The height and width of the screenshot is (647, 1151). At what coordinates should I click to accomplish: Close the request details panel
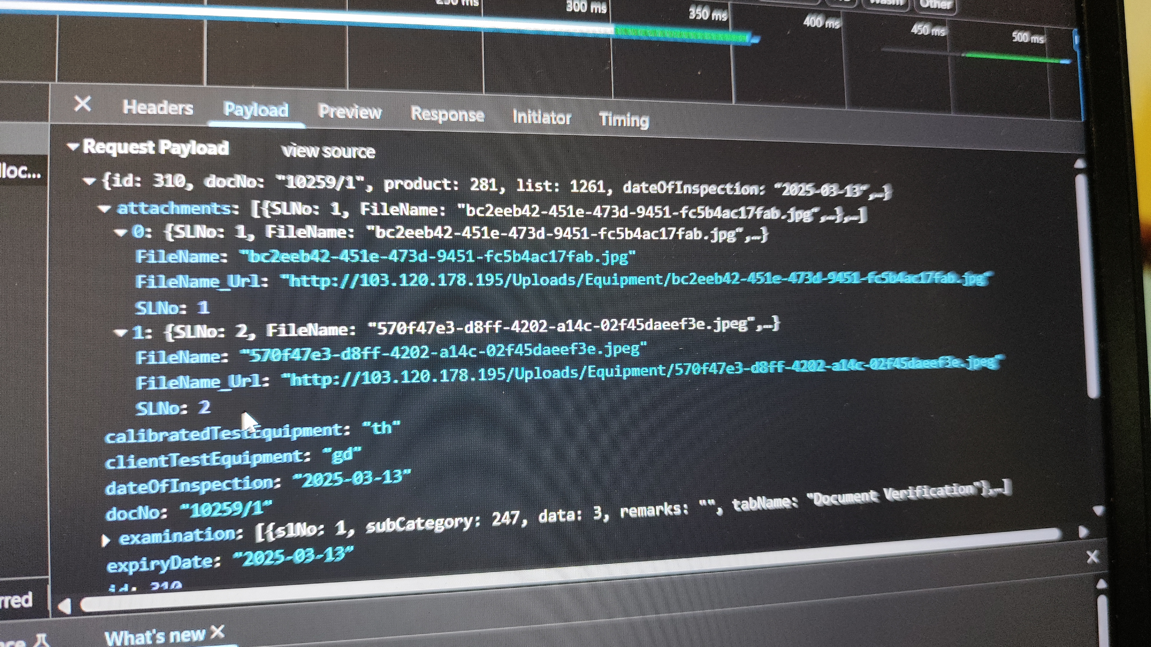pyautogui.click(x=82, y=104)
